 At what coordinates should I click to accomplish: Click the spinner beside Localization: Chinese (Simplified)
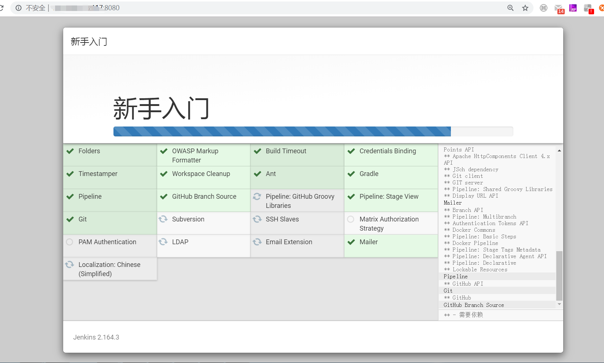point(70,264)
